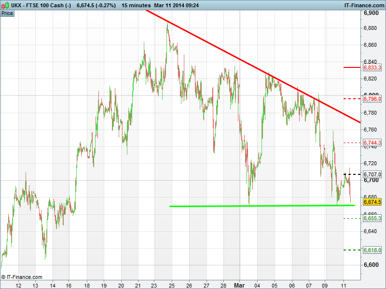
Task: Click the © IT-Finance.com copyright text
Action: click(22, 277)
